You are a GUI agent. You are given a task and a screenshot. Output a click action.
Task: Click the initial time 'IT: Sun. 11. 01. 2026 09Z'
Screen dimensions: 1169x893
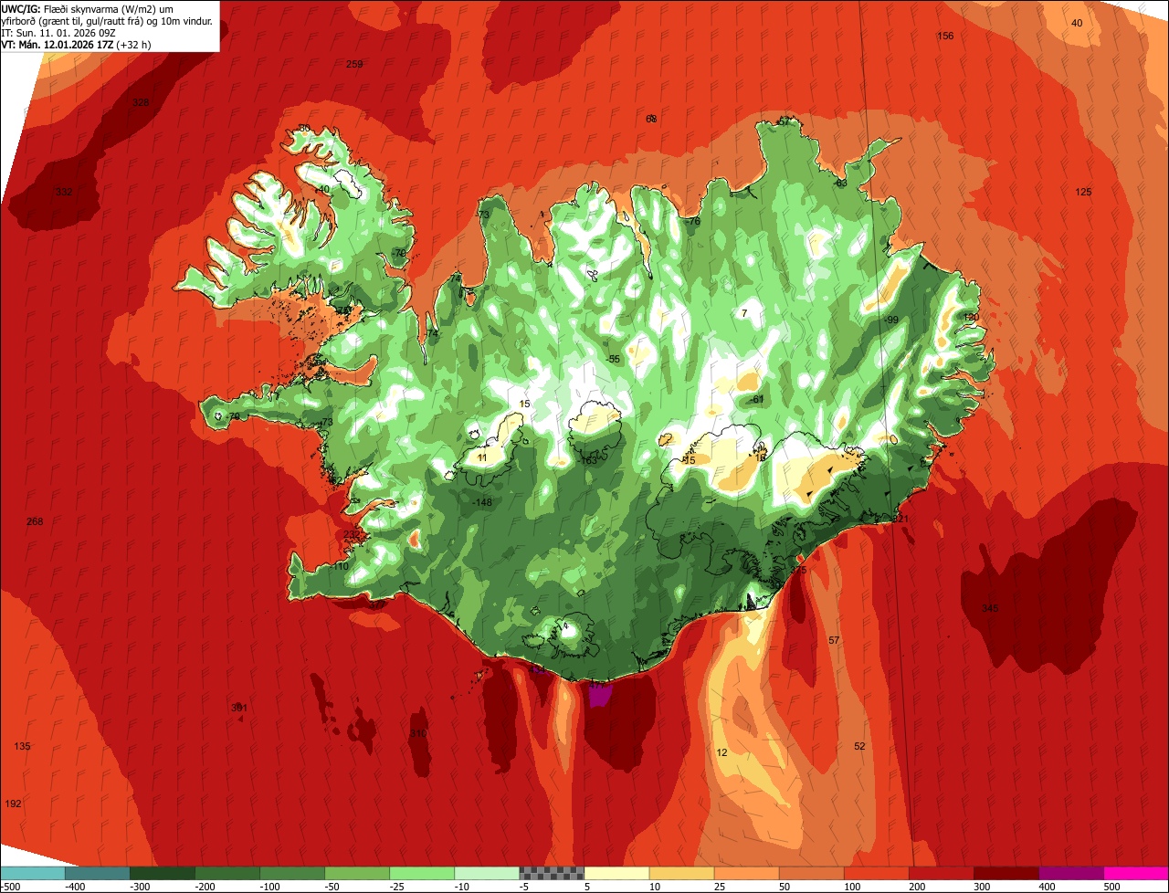click(58, 32)
